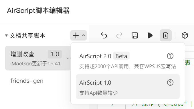The image size is (194, 109).
Task: Collapse the script type chevron dropdown
Action: click(84, 36)
